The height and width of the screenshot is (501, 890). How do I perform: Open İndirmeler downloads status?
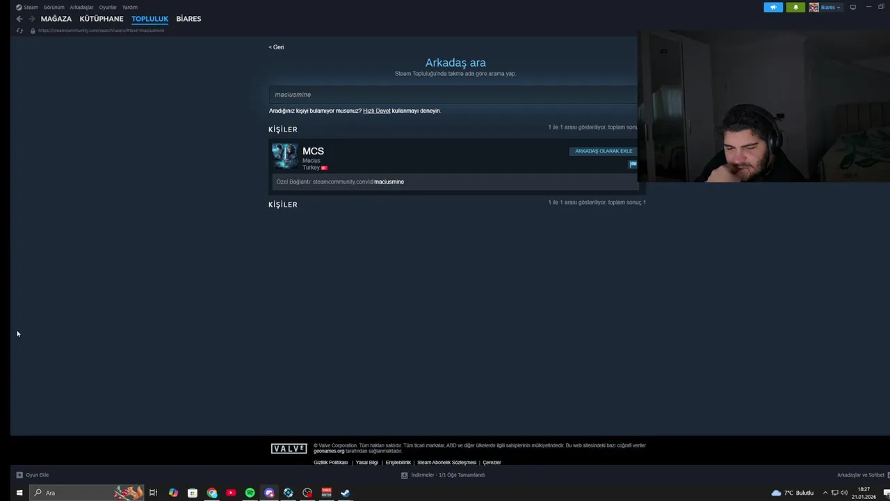tap(443, 475)
